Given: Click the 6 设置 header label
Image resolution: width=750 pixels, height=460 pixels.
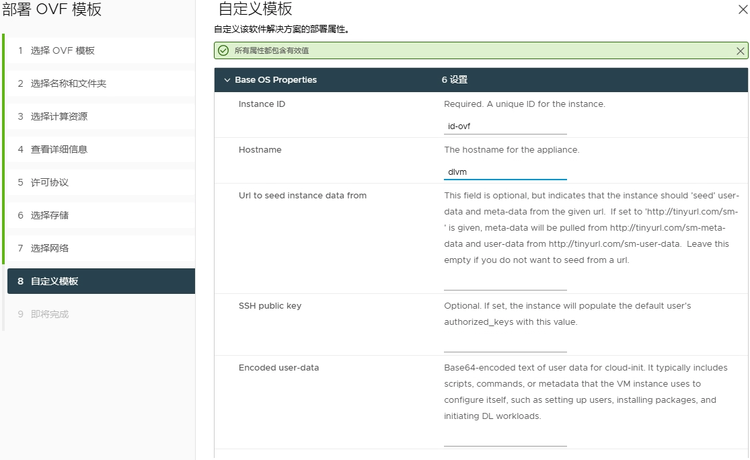Looking at the screenshot, I should (x=455, y=80).
